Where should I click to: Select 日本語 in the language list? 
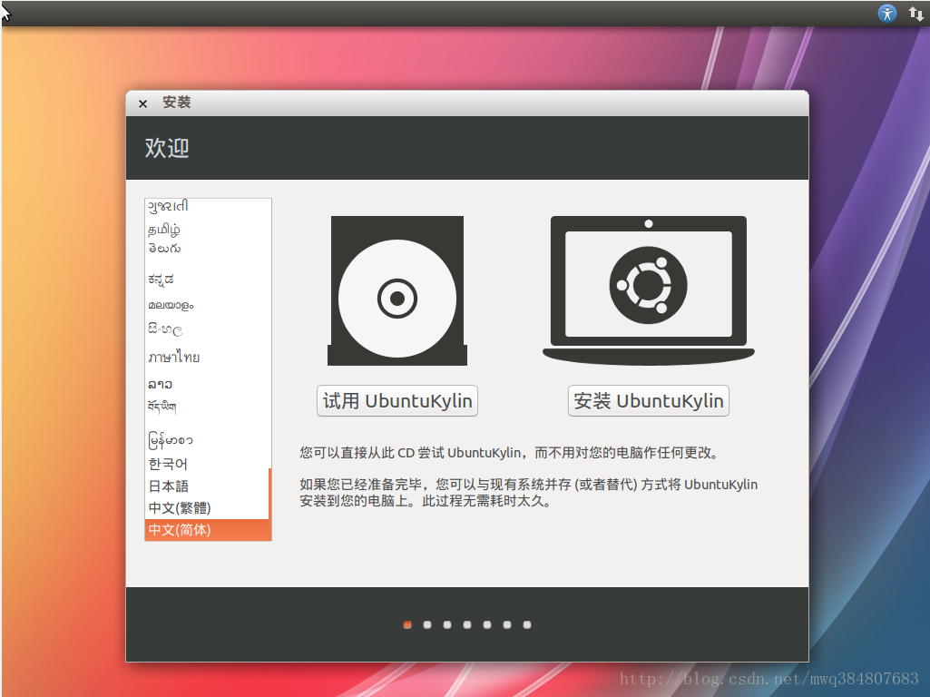click(x=206, y=486)
